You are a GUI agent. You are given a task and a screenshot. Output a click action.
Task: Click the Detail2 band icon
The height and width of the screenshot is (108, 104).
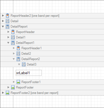tap(18, 54)
